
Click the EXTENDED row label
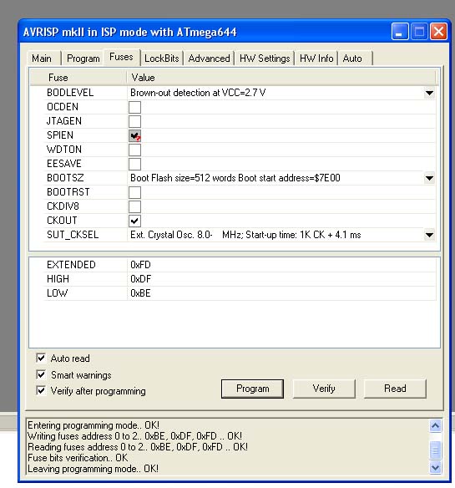pos(71,265)
